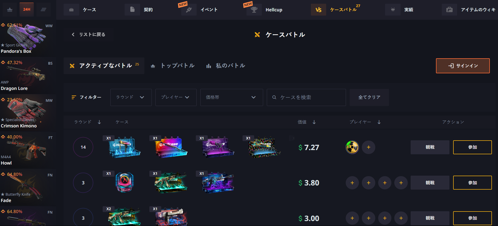Expand the プレイヤー filter dropdown
The image size is (498, 226).
(x=176, y=97)
